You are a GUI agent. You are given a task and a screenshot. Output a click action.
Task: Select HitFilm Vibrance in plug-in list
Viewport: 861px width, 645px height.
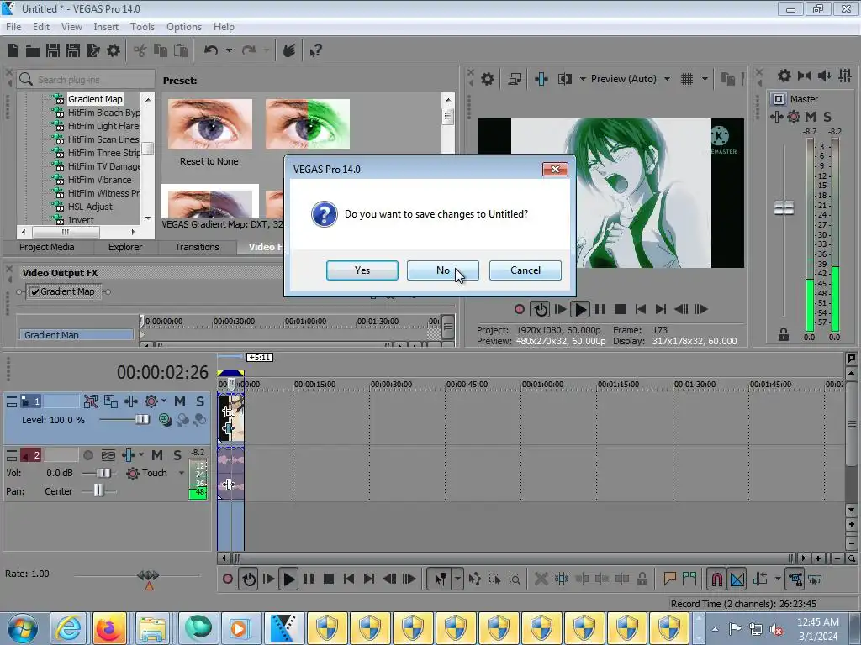(99, 180)
